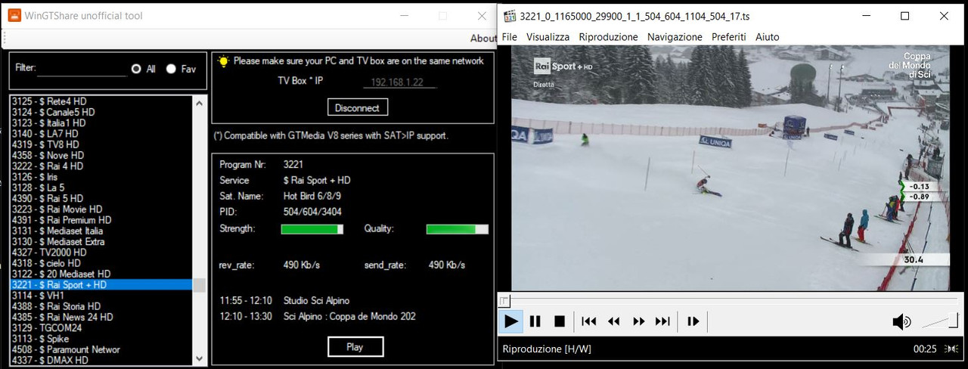Select channel 3223 - $ Rai Movie HD
This screenshot has height=369, width=968.
(x=101, y=209)
